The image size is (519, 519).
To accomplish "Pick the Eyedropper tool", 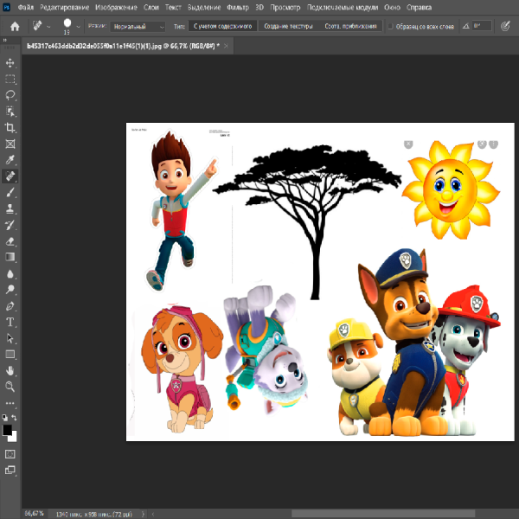I will (10, 160).
